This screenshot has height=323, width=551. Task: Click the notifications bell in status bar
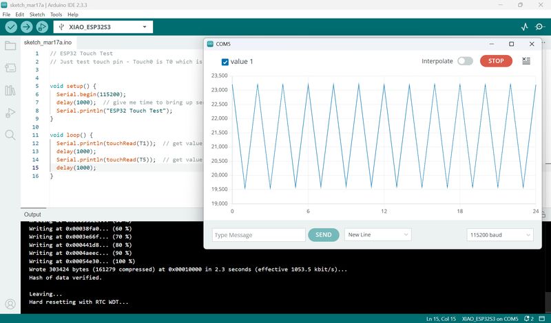[x=528, y=319]
